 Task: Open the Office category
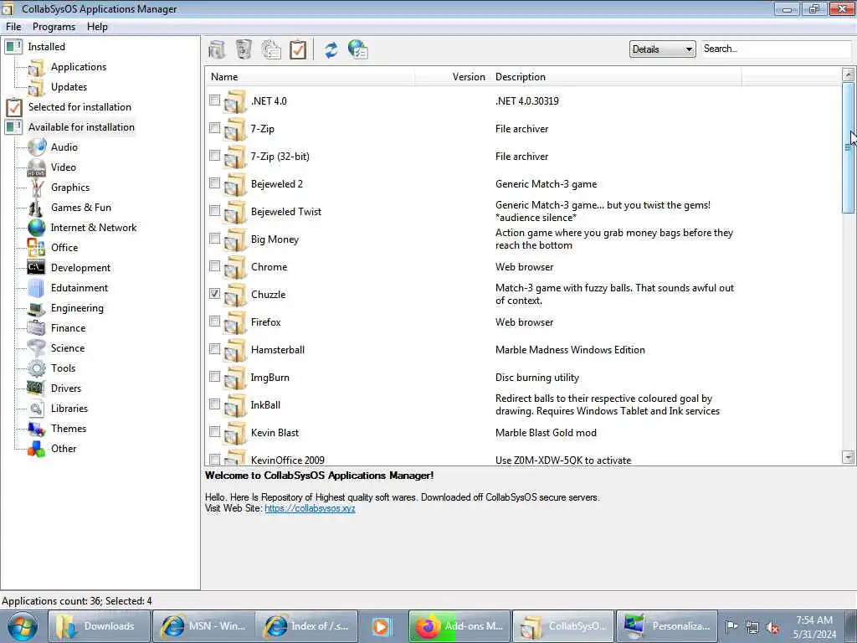[64, 248]
